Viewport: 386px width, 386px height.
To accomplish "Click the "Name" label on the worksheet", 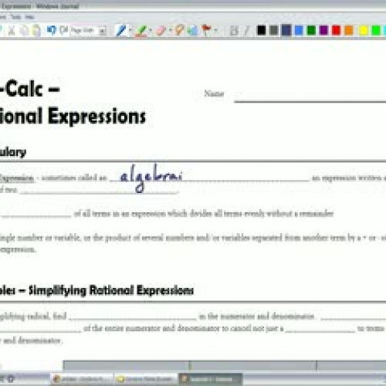I will point(214,93).
